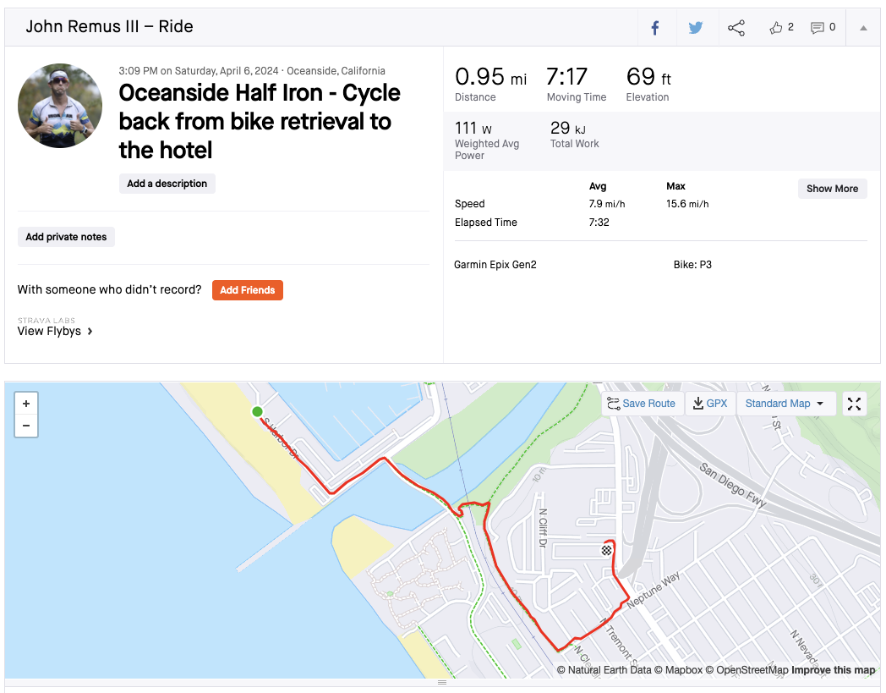Share the ride on Facebook
The image size is (886, 693).
(654, 28)
